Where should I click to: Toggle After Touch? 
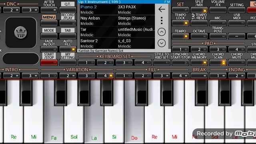coord(49,10)
